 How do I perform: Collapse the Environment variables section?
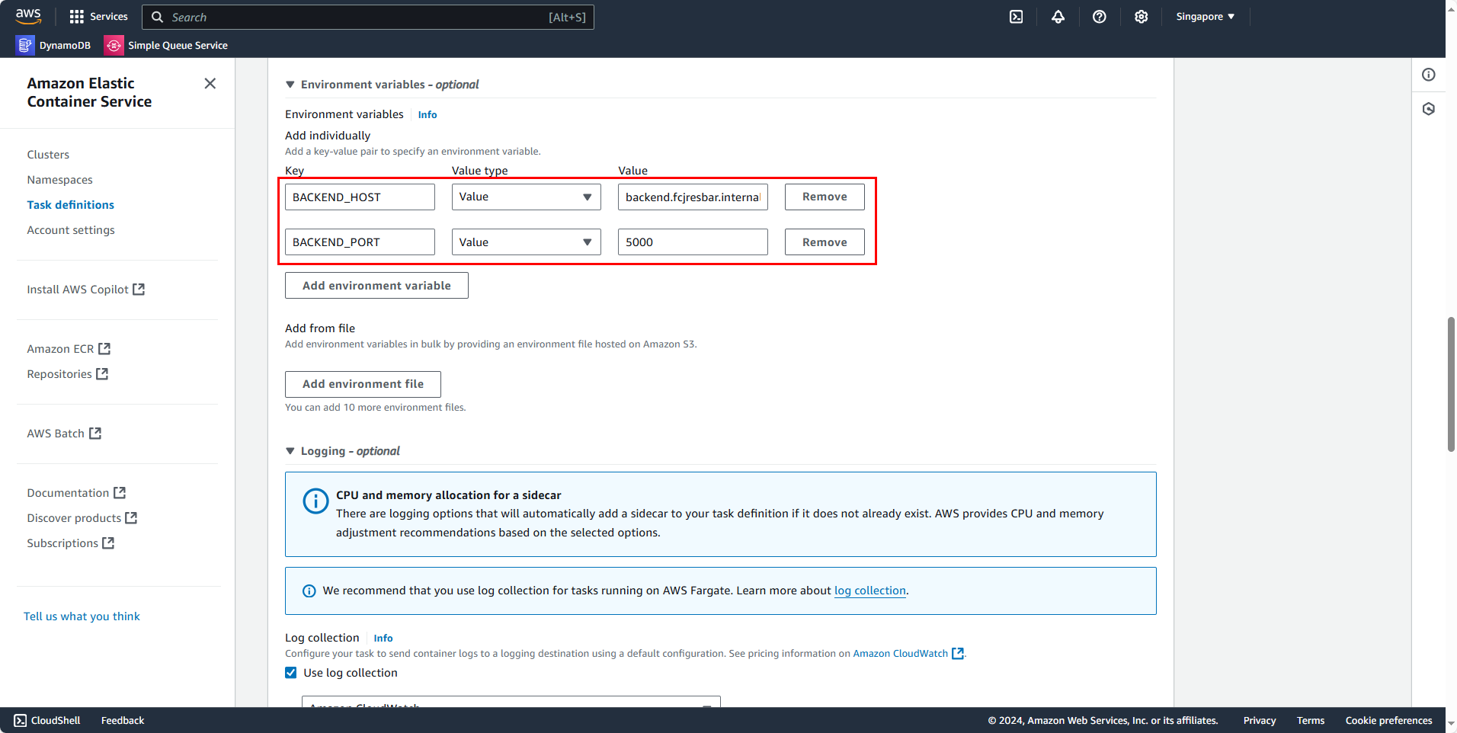tap(290, 85)
